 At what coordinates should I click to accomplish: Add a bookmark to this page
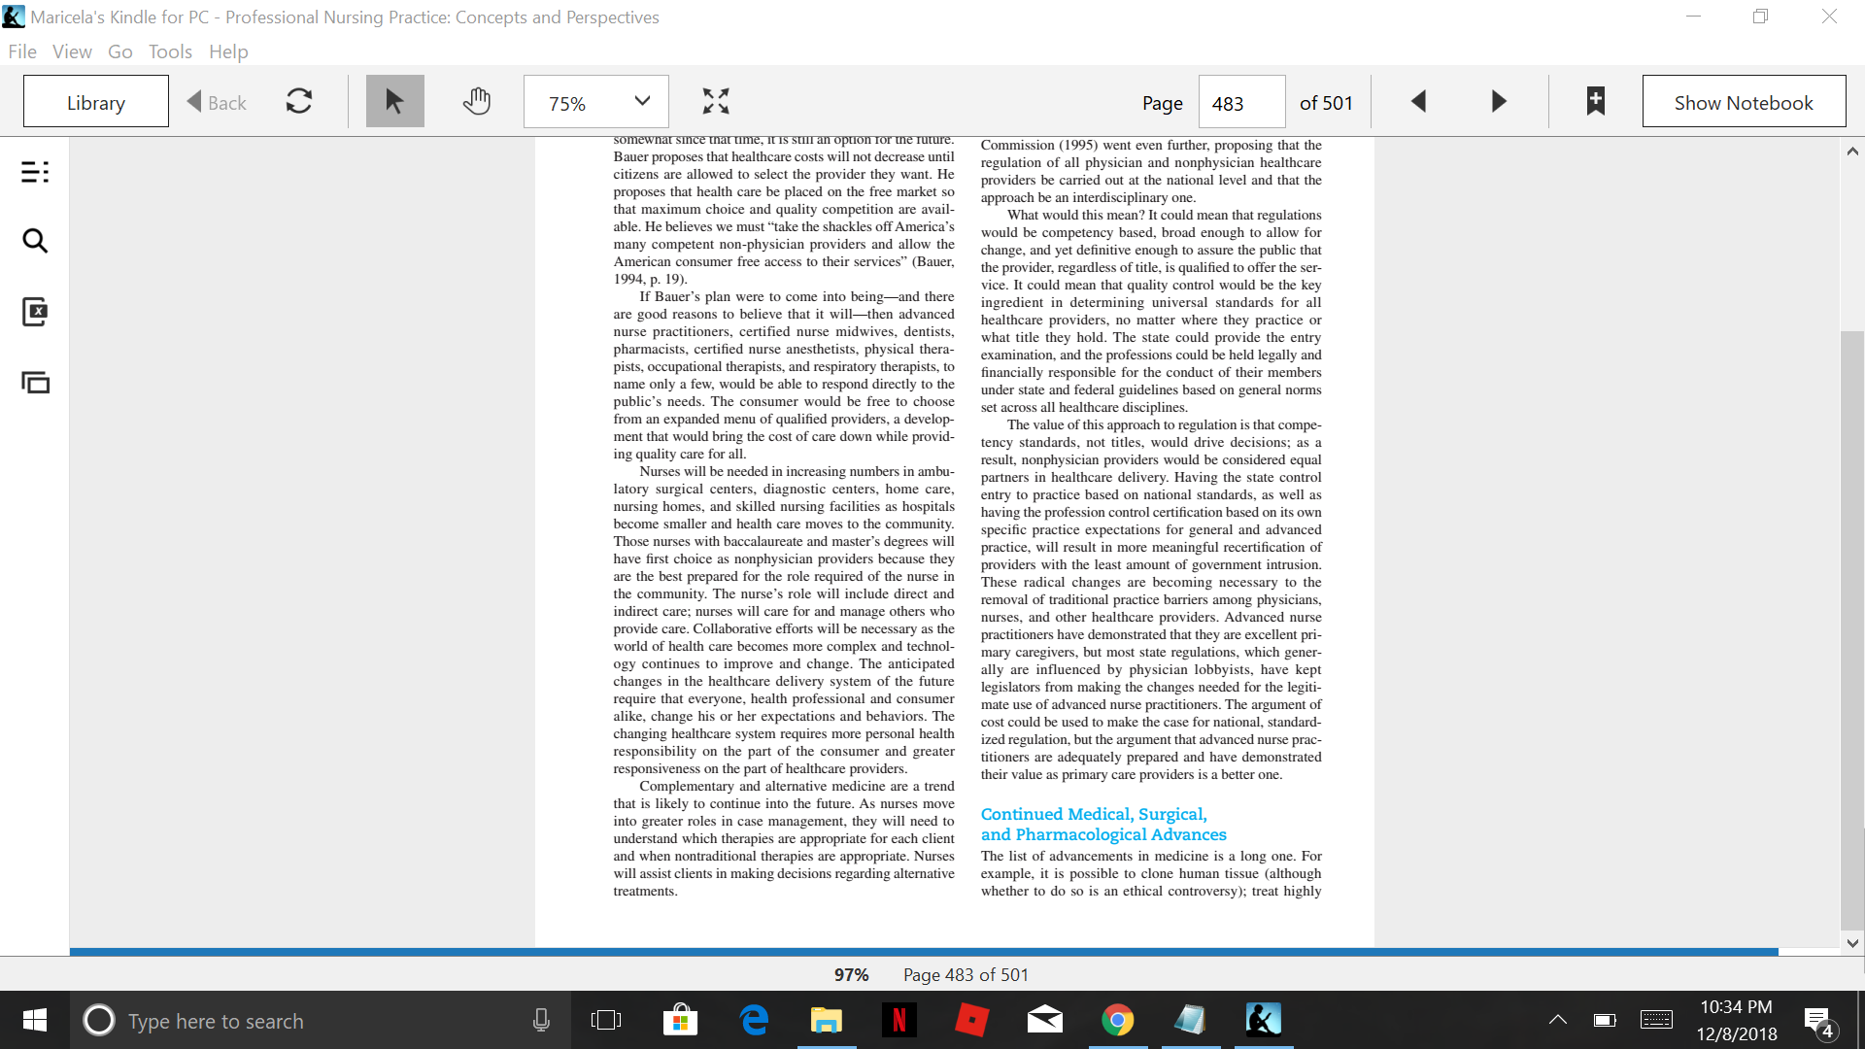click(x=1595, y=101)
